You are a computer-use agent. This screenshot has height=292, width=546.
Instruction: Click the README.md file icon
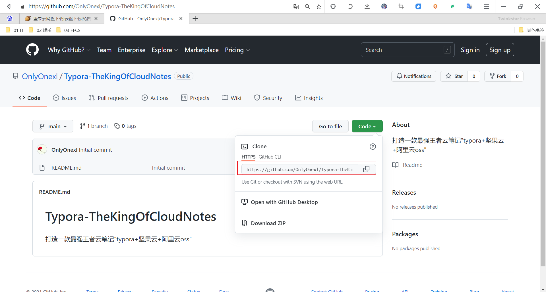click(x=42, y=168)
